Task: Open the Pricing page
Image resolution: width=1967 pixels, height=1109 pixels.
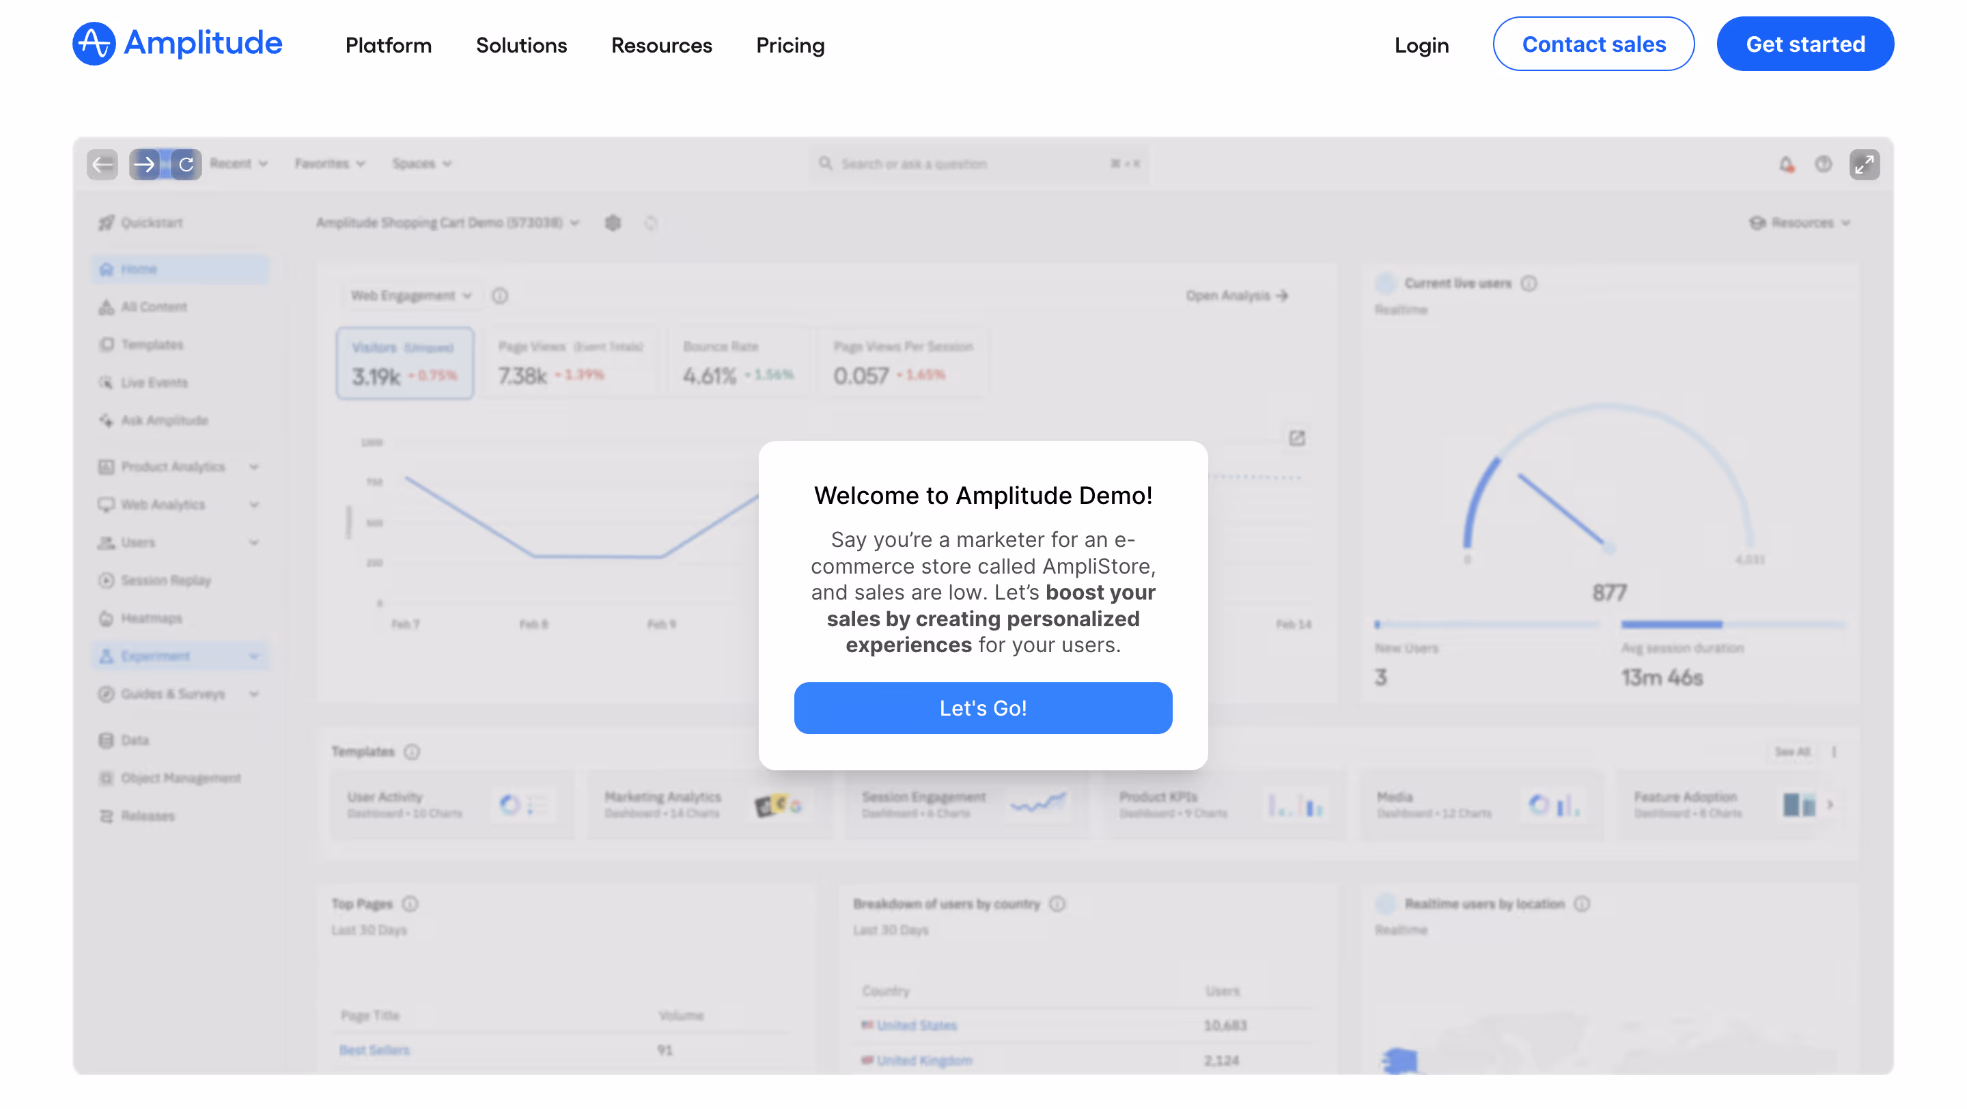Action: [x=790, y=45]
